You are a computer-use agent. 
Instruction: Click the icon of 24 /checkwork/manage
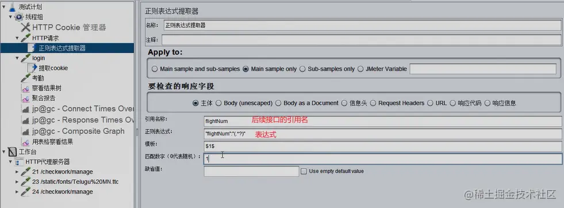click(x=25, y=192)
